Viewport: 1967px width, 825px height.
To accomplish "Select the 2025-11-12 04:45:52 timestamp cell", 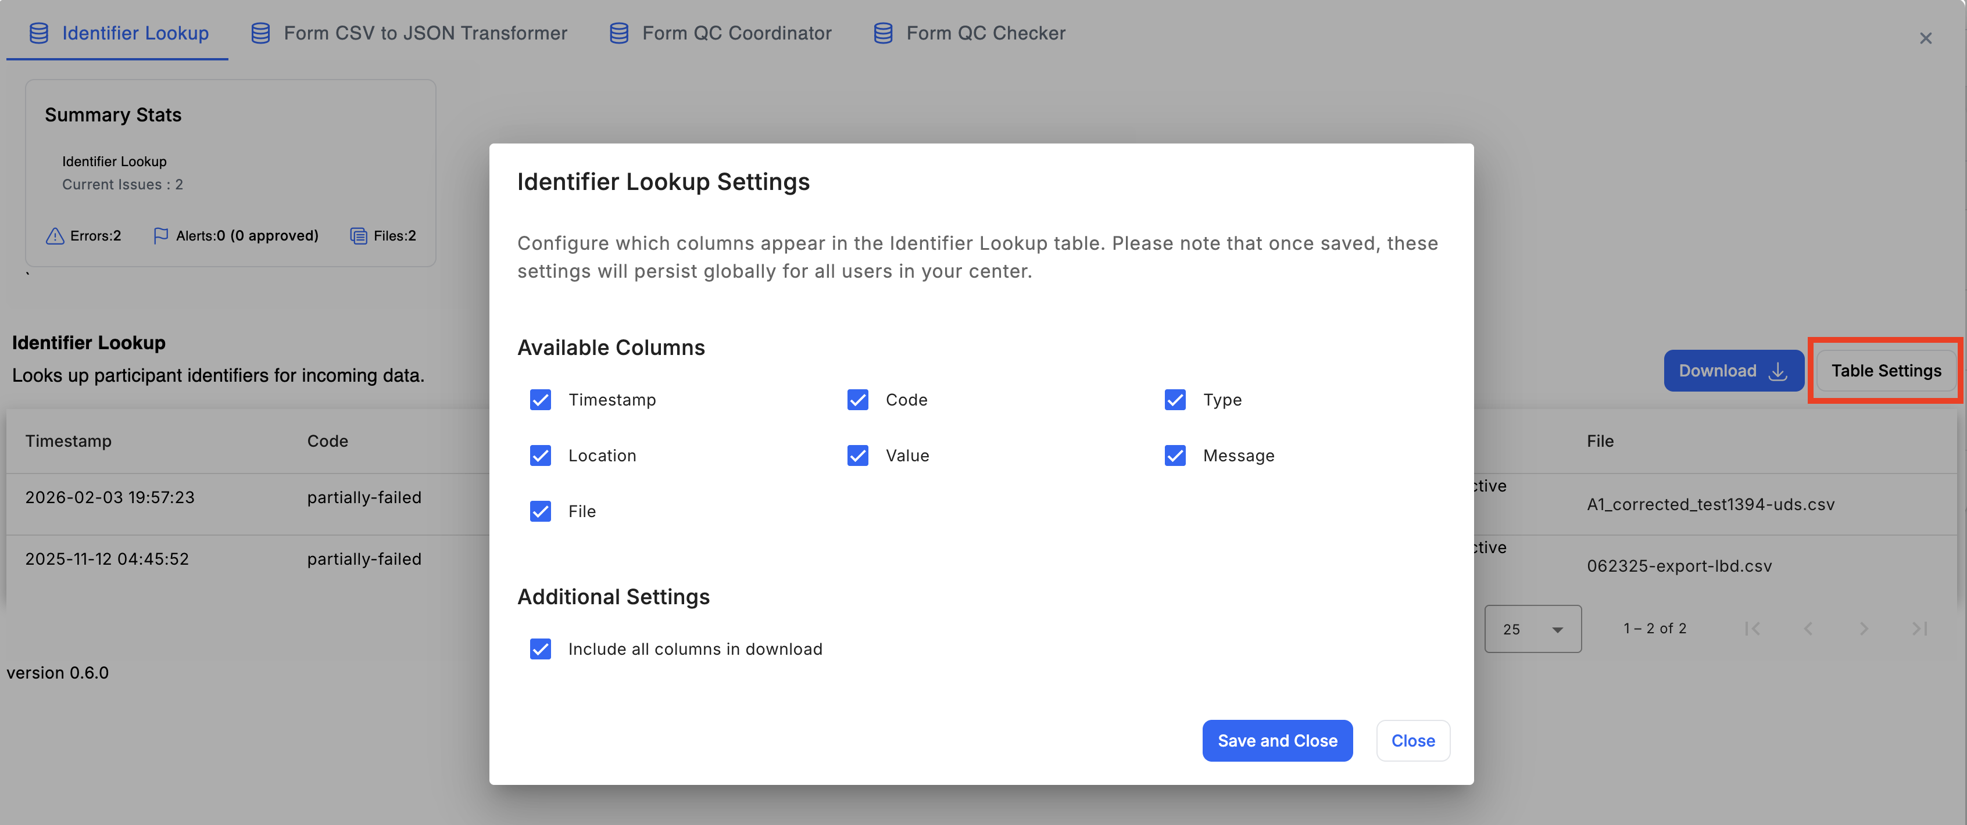I will [107, 559].
